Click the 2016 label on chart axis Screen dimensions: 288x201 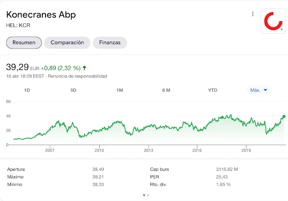[197, 150]
